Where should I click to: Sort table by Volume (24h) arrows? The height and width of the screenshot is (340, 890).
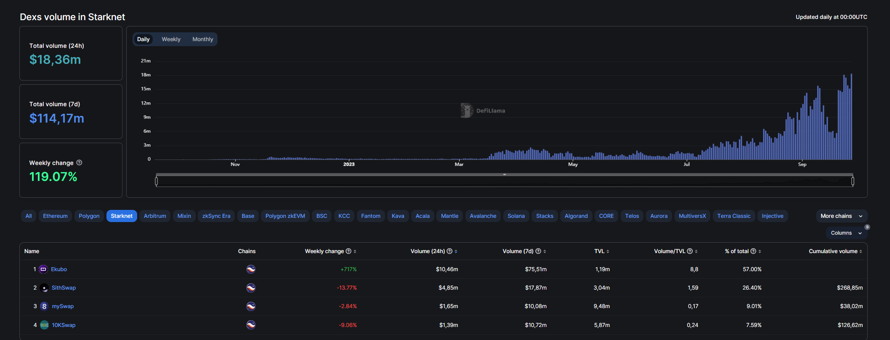tap(456, 251)
